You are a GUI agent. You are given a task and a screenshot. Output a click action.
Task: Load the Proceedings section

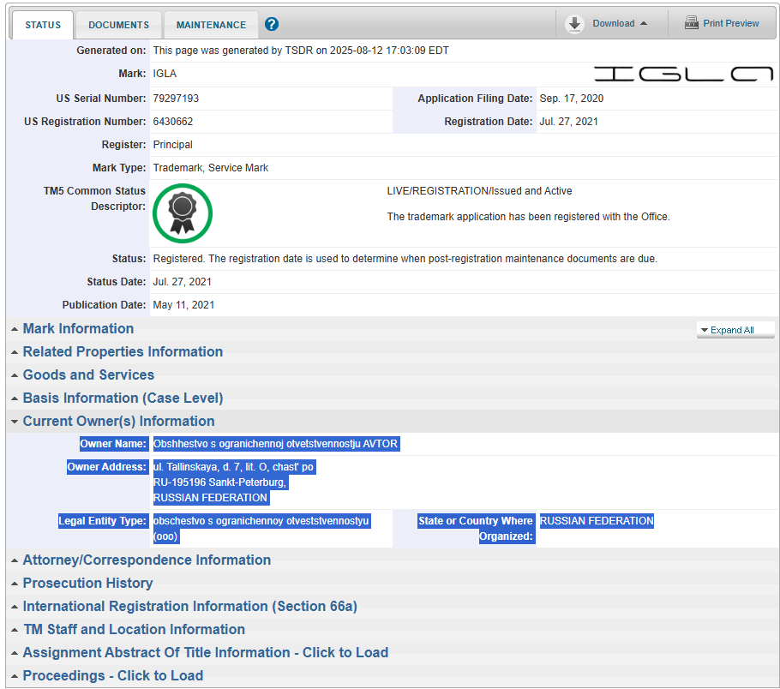click(x=112, y=675)
